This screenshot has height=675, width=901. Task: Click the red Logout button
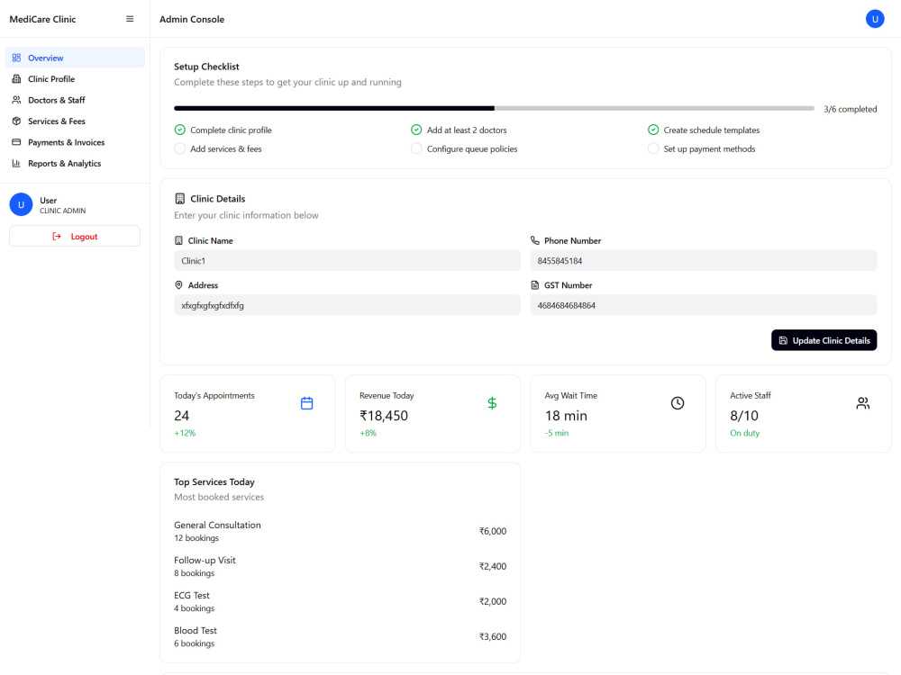[75, 236]
